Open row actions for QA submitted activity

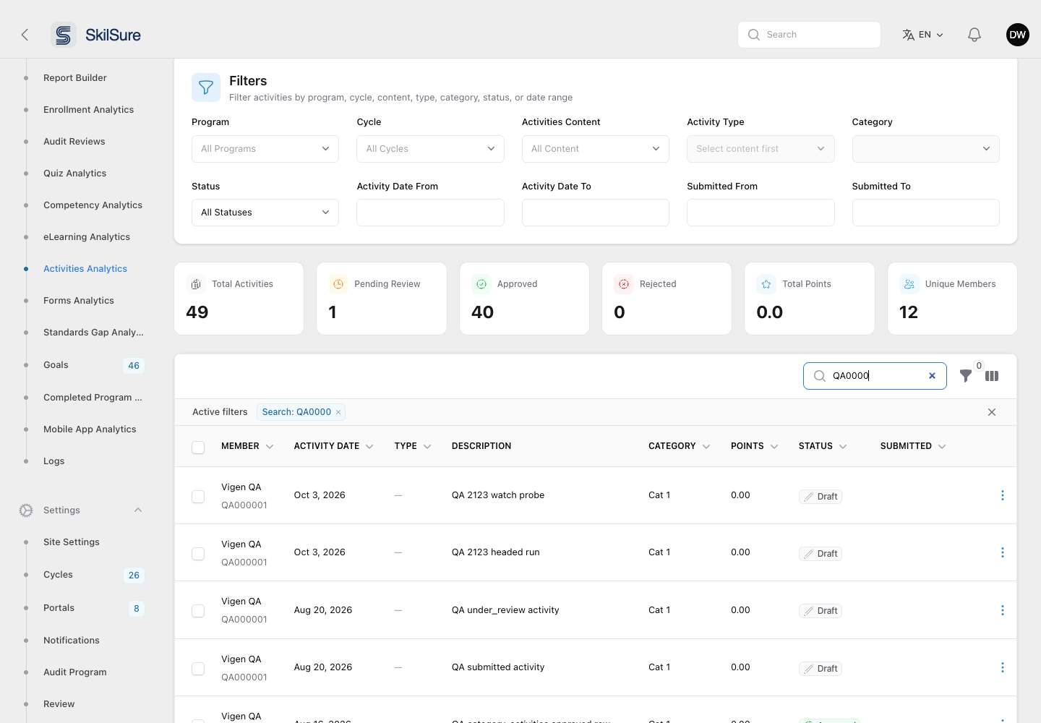coord(1003,667)
